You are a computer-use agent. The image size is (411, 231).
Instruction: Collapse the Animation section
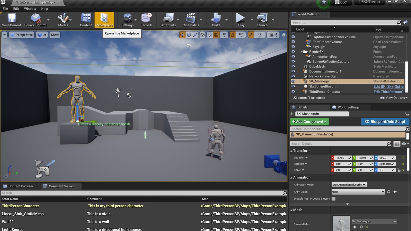point(292,177)
